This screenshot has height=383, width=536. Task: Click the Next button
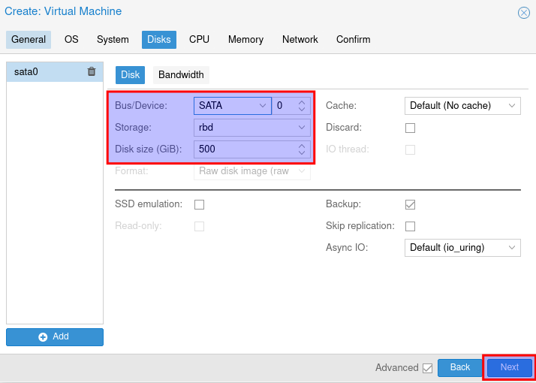(509, 367)
